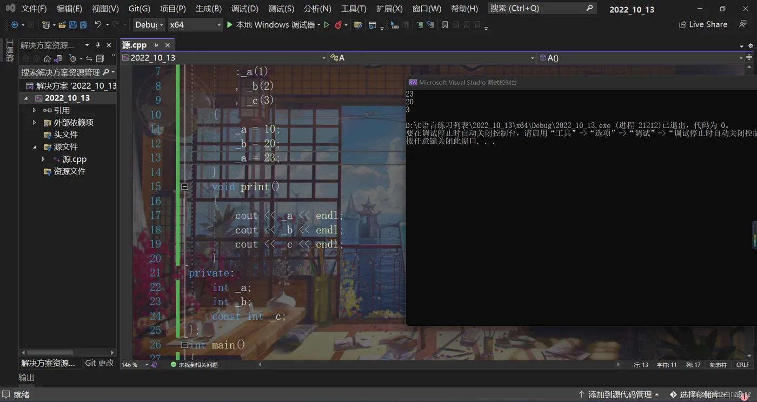This screenshot has height=402, width=757.
Task: Close the Solution Explorer panel
Action: coord(109,45)
